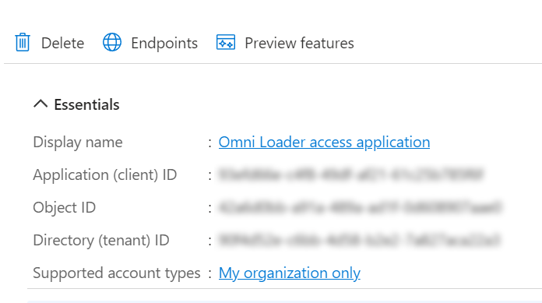Collapse the Essentials section chevron
The height and width of the screenshot is (303, 542).
(40, 104)
